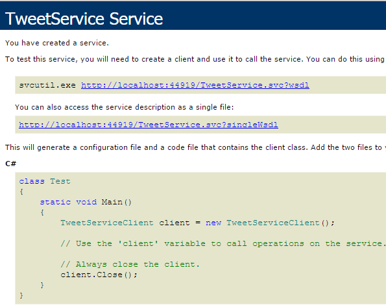Click the client.Close(); code line

[99, 275]
